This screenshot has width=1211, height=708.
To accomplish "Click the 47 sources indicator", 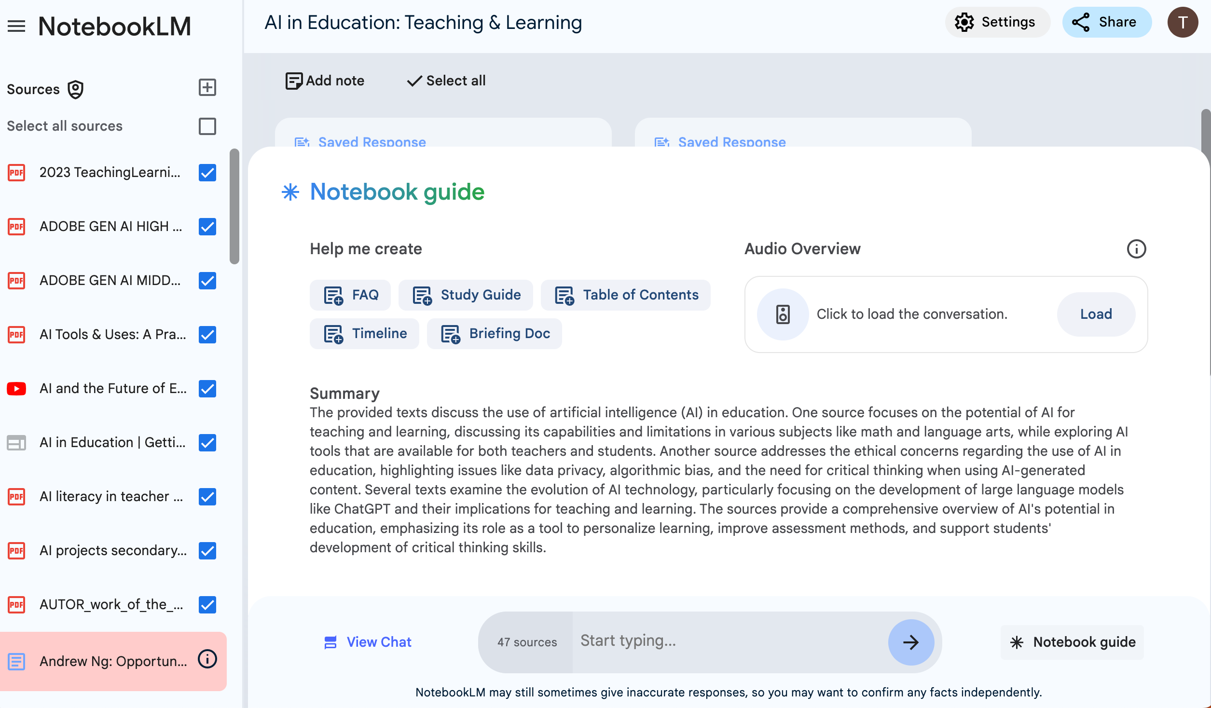I will [x=527, y=642].
